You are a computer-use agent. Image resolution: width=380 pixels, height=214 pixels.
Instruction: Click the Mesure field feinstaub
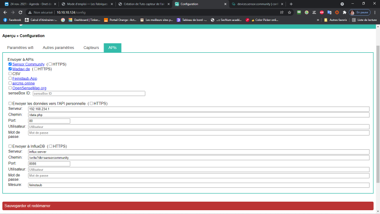199,185
